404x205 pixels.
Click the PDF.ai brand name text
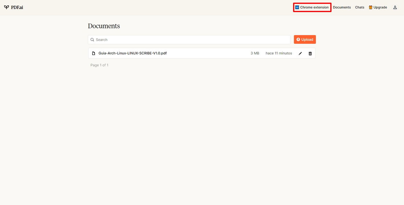coord(17,8)
